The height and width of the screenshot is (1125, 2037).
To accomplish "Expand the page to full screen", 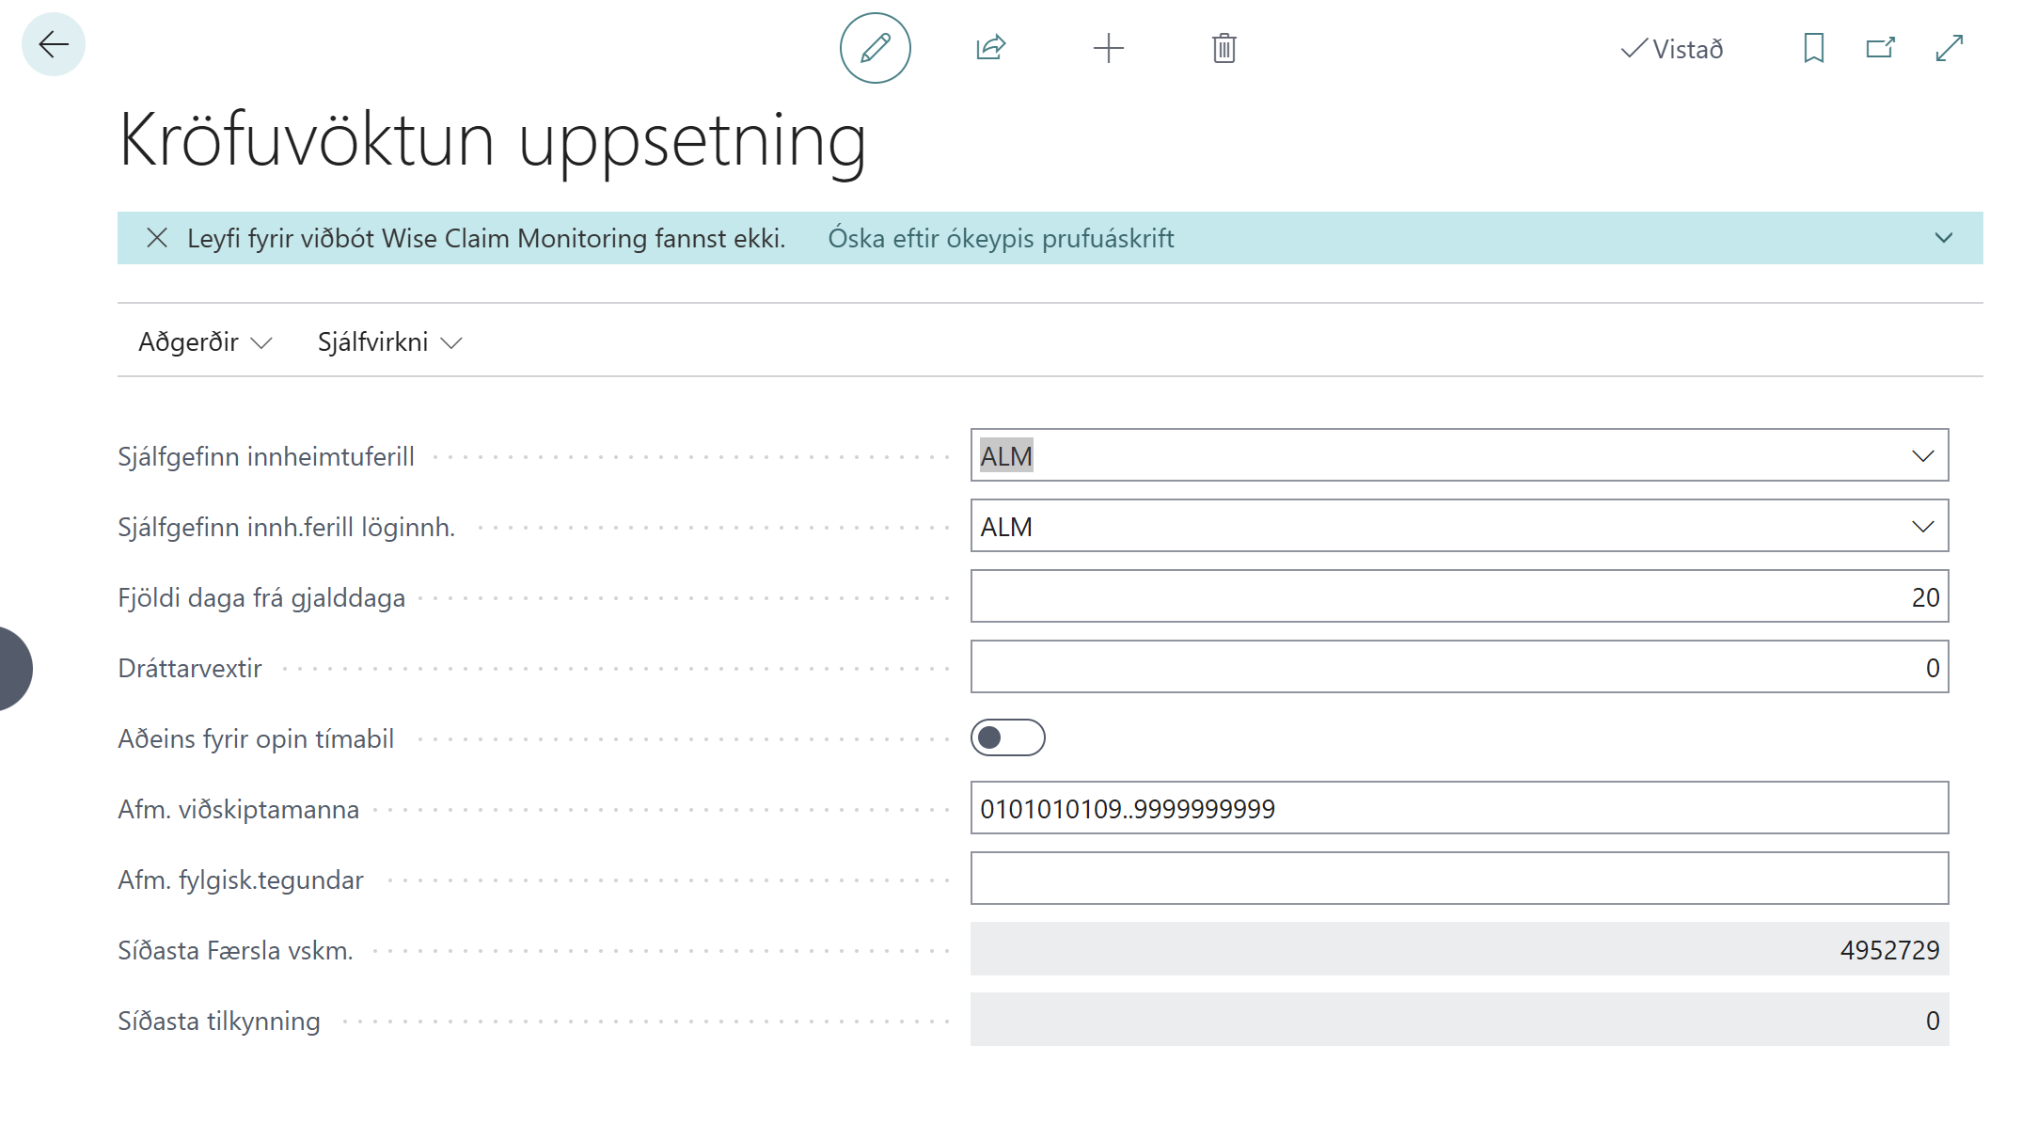I will pyautogui.click(x=1948, y=48).
